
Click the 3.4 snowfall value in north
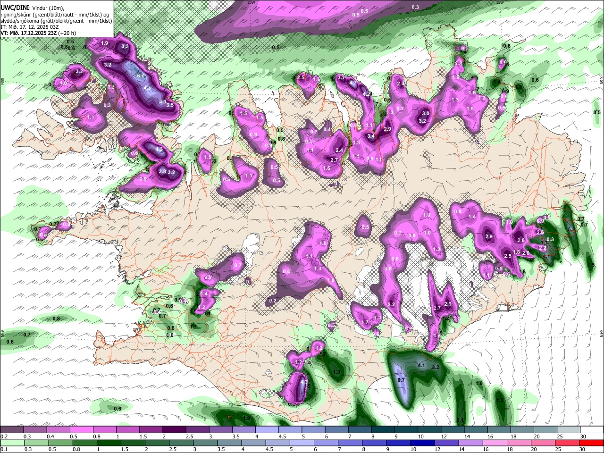[371, 136]
